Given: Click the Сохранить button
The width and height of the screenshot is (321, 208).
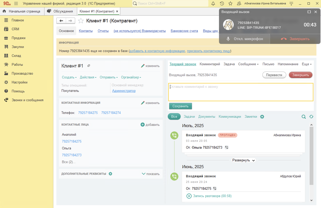Looking at the screenshot, I should coord(180,106).
